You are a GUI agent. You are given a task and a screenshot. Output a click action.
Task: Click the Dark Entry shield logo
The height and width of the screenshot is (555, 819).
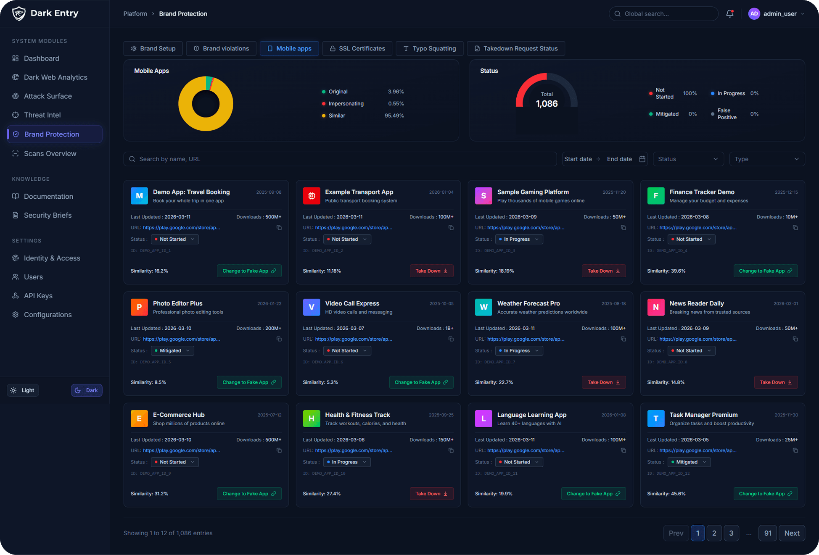coord(18,13)
